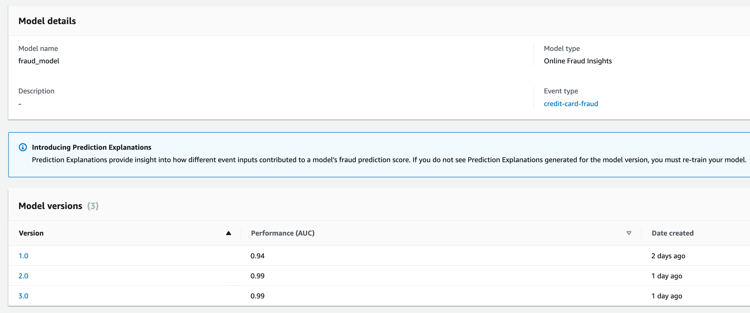Click the Model details panel heading
750x313 pixels.
pyautogui.click(x=47, y=21)
